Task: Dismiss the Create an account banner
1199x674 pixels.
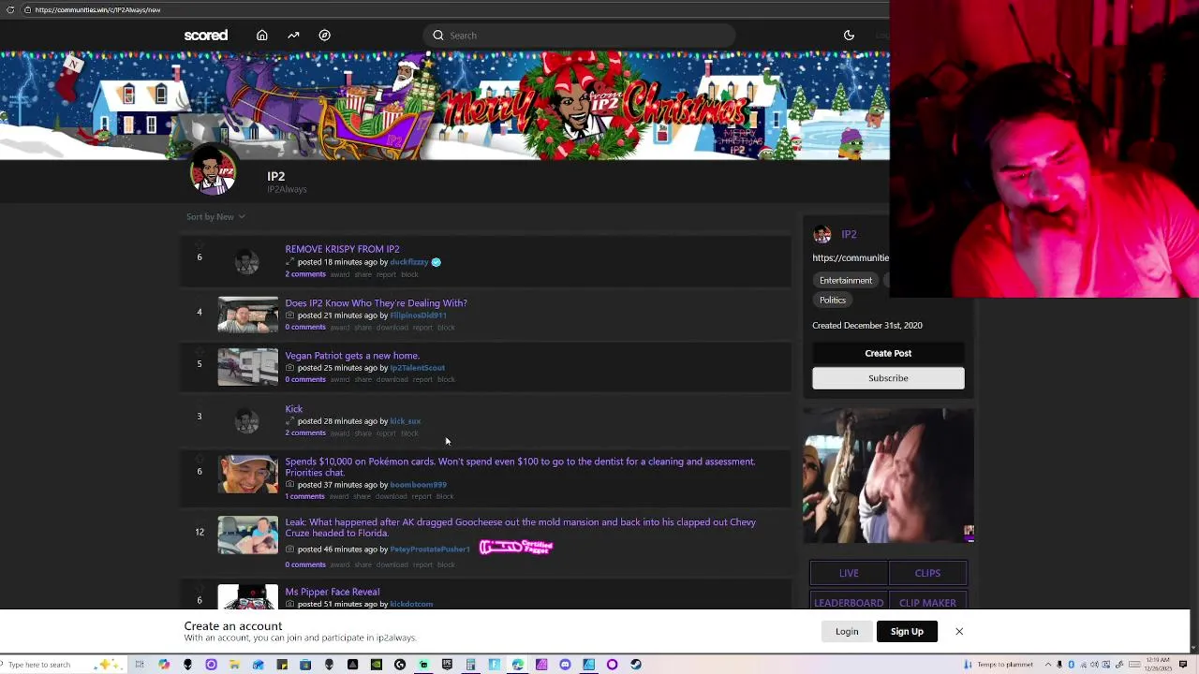Action: pyautogui.click(x=959, y=631)
